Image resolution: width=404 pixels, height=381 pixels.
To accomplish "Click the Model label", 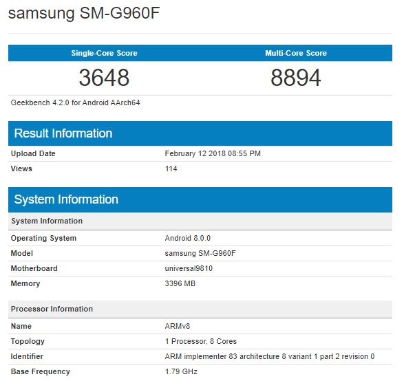I will (21, 253).
